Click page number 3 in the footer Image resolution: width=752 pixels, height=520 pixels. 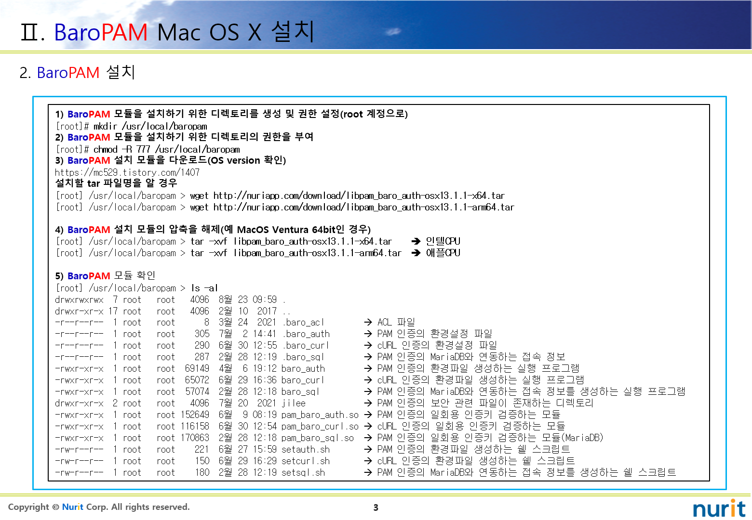[x=376, y=507]
